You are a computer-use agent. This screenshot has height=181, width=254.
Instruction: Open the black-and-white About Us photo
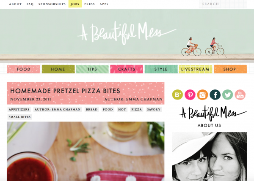[209, 157]
